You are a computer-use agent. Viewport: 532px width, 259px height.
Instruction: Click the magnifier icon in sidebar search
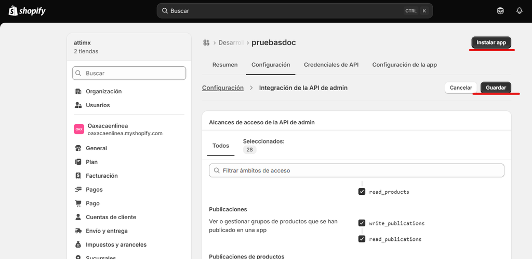(78, 73)
